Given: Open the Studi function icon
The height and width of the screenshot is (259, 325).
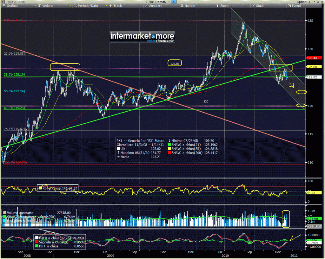Looking at the screenshot, I should tap(254, 6).
